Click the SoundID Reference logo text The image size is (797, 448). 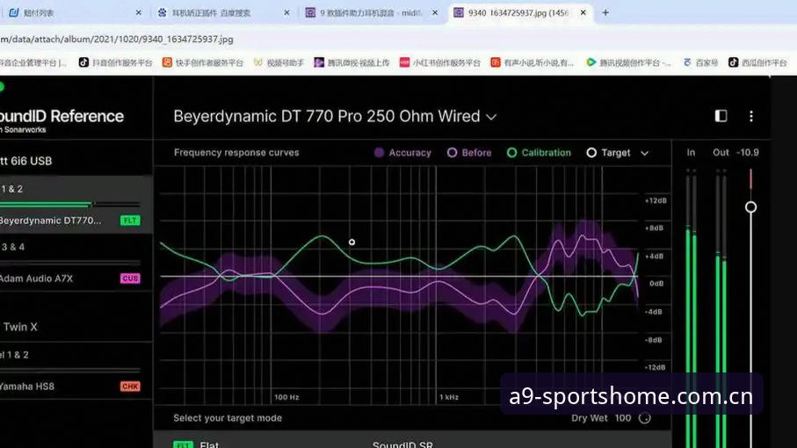pyautogui.click(x=62, y=116)
